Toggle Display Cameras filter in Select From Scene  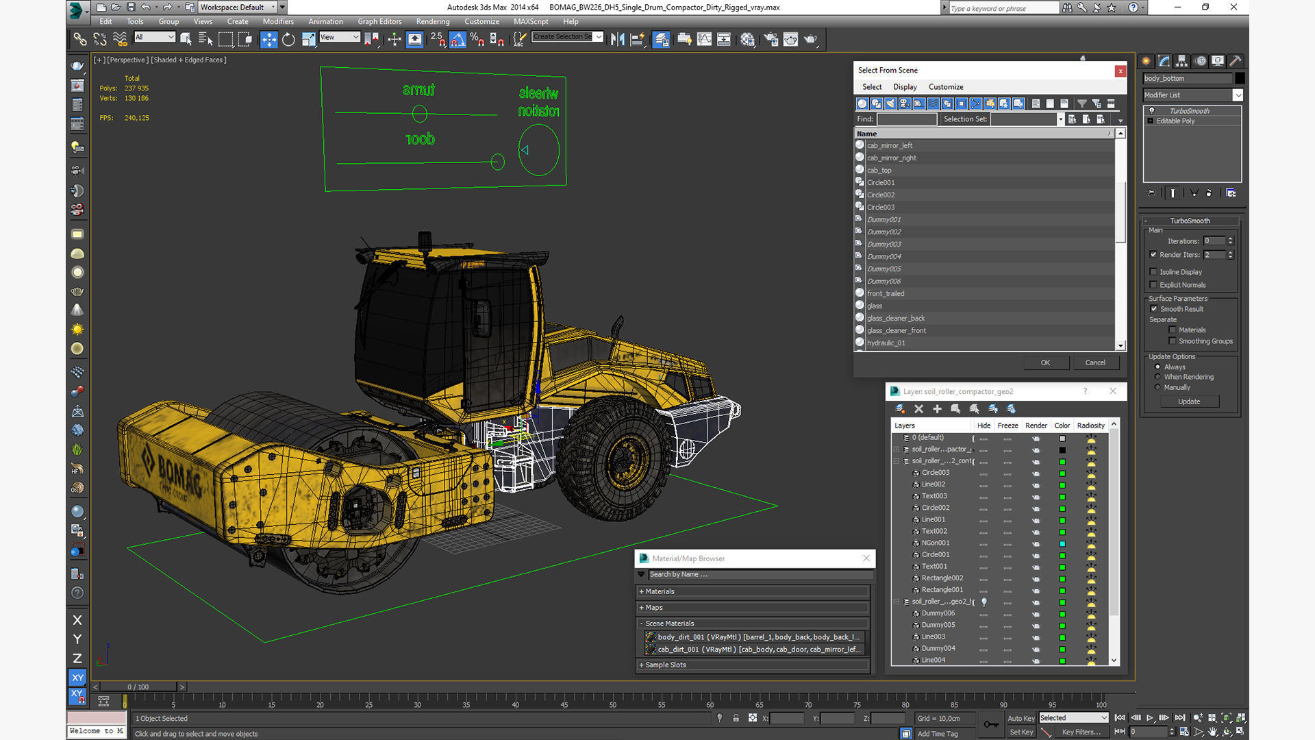coord(905,103)
